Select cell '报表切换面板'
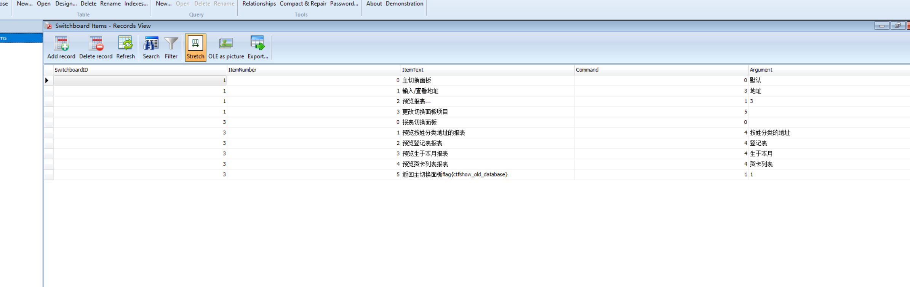The height and width of the screenshot is (287, 910). (488, 122)
